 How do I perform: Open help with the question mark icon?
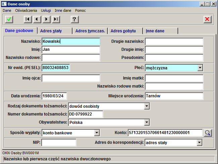coord(75,19)
